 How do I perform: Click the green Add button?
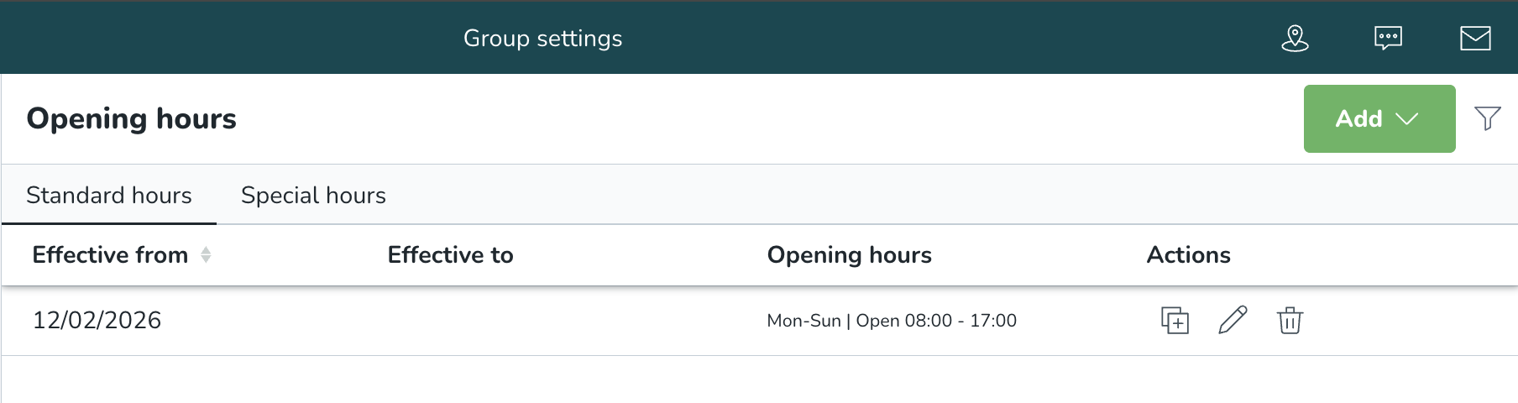pyautogui.click(x=1360, y=118)
